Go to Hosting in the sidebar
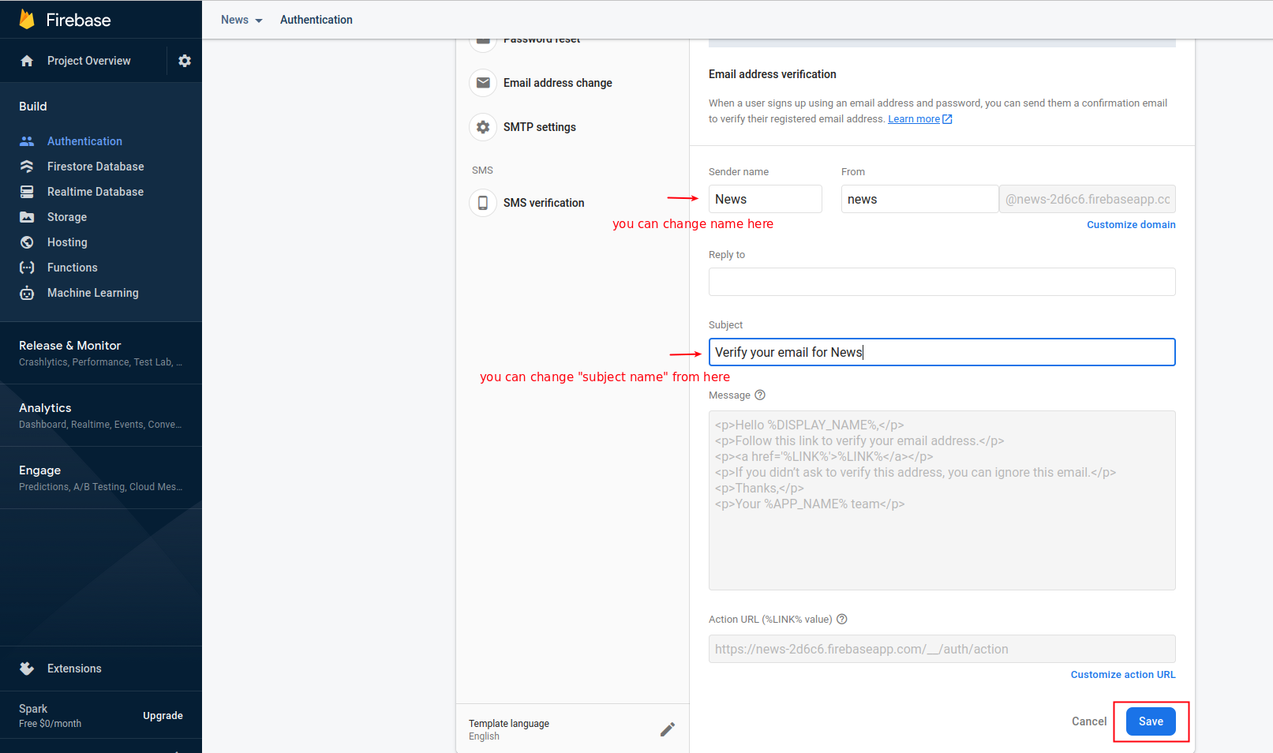The image size is (1273, 753). [x=67, y=242]
